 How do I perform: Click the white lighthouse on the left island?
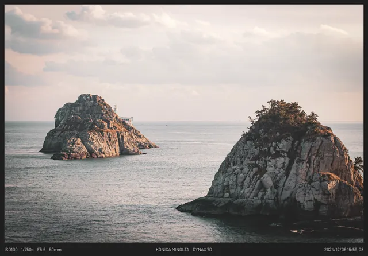(x=116, y=109)
